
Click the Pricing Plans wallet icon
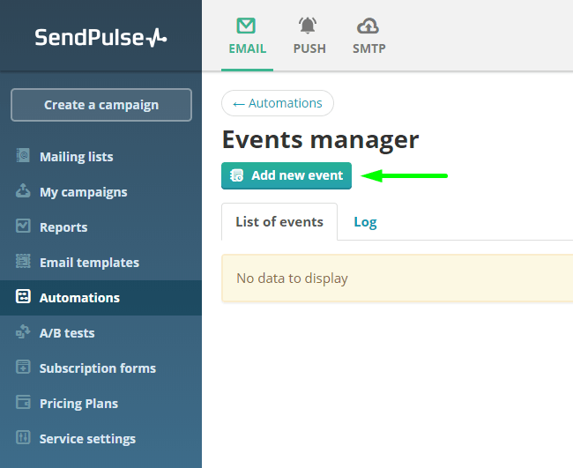pyautogui.click(x=23, y=402)
